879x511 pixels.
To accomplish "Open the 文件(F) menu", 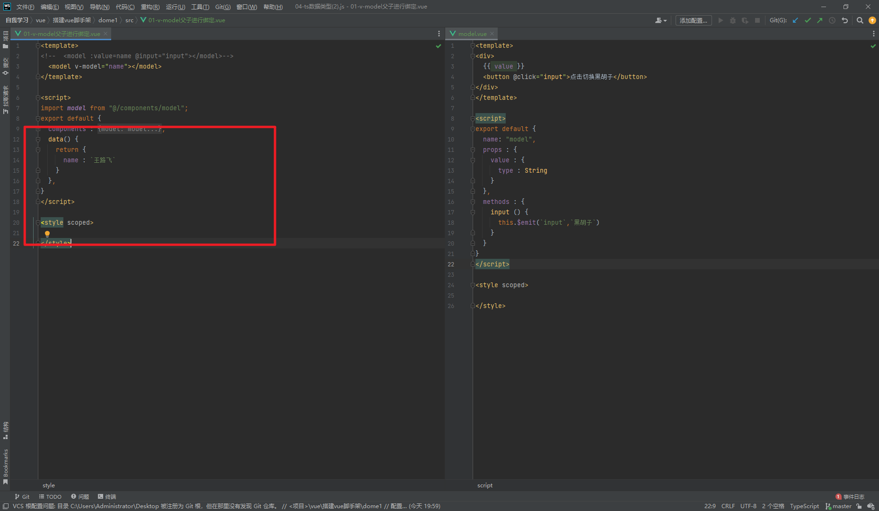I will point(25,7).
